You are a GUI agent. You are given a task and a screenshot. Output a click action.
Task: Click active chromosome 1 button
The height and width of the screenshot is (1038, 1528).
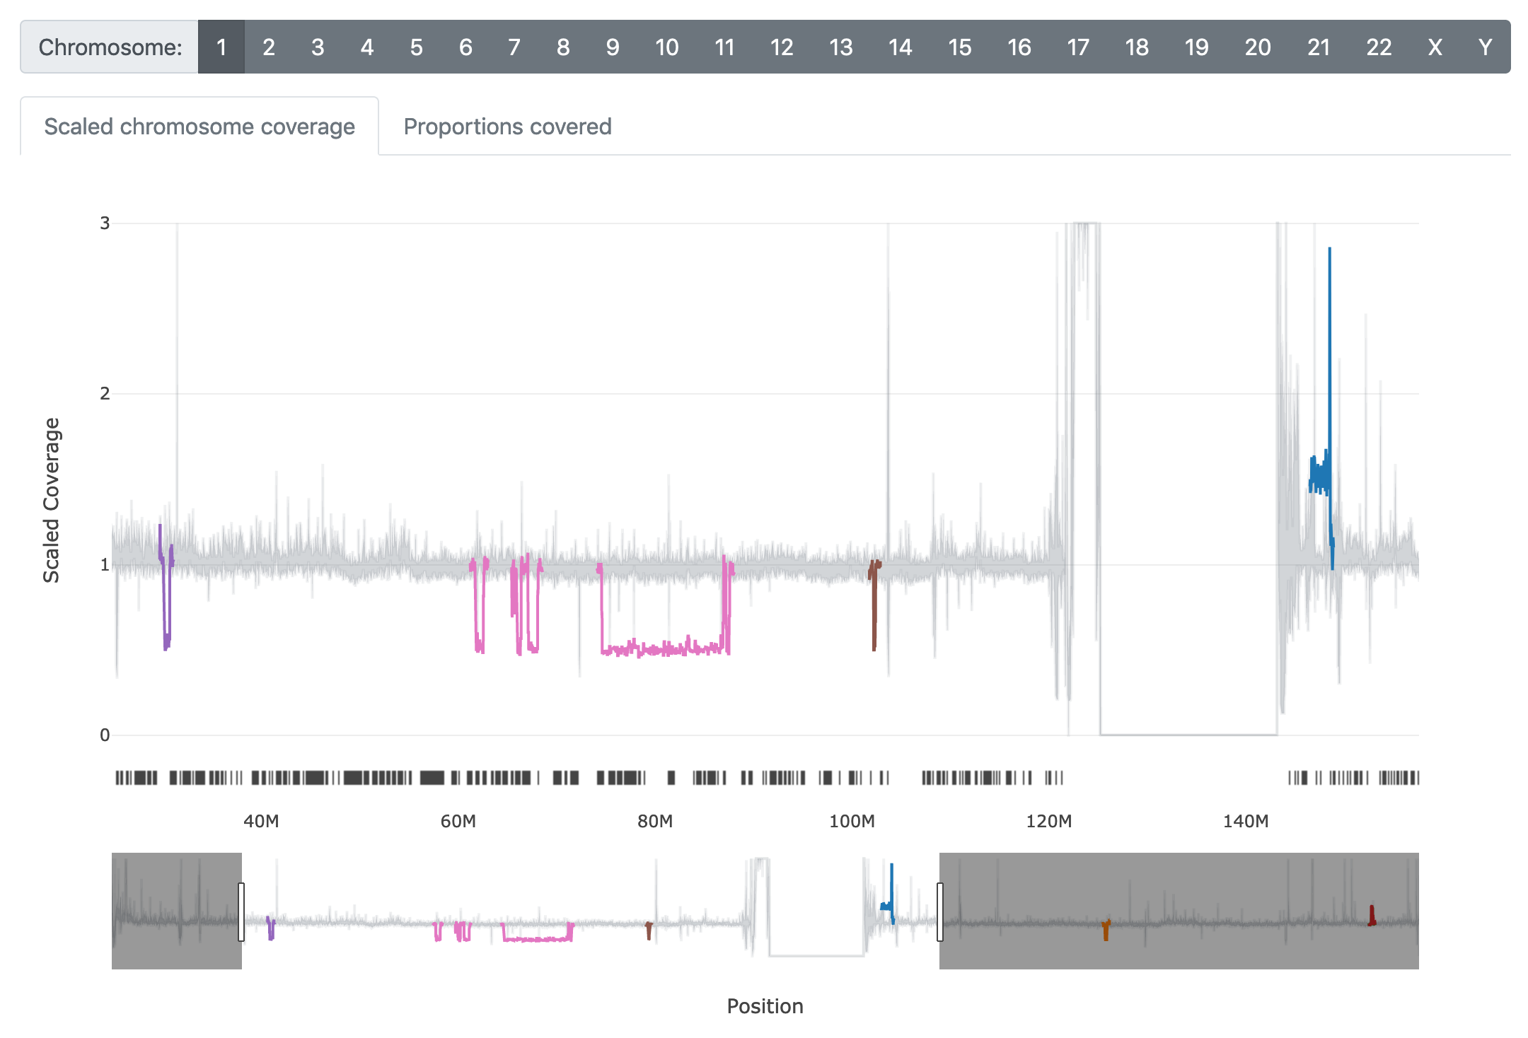[x=221, y=47]
